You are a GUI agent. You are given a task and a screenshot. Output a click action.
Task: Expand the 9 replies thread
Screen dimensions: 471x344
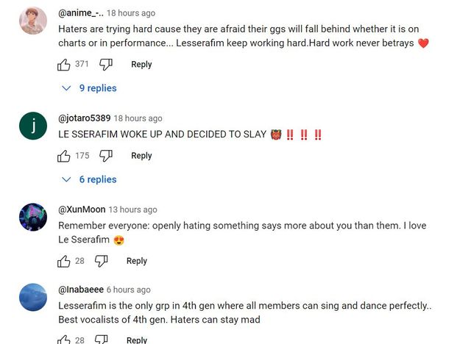coord(91,88)
